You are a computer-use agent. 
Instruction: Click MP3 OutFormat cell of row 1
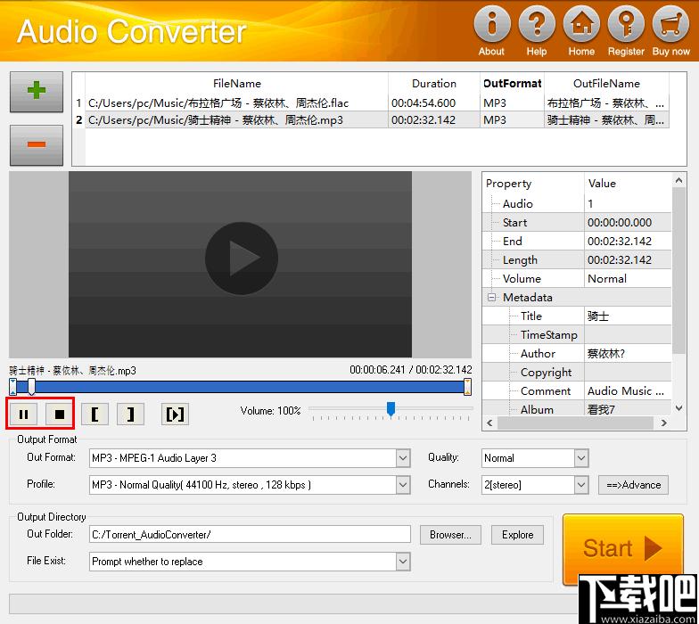coord(512,103)
